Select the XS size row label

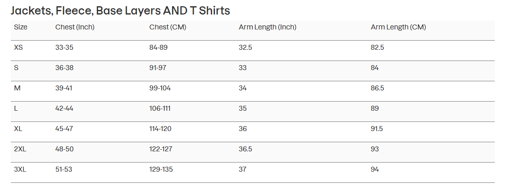[x=18, y=48]
